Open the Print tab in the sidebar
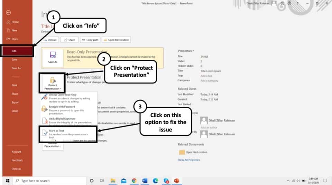The width and height of the screenshot is (332, 185). click(x=15, y=85)
